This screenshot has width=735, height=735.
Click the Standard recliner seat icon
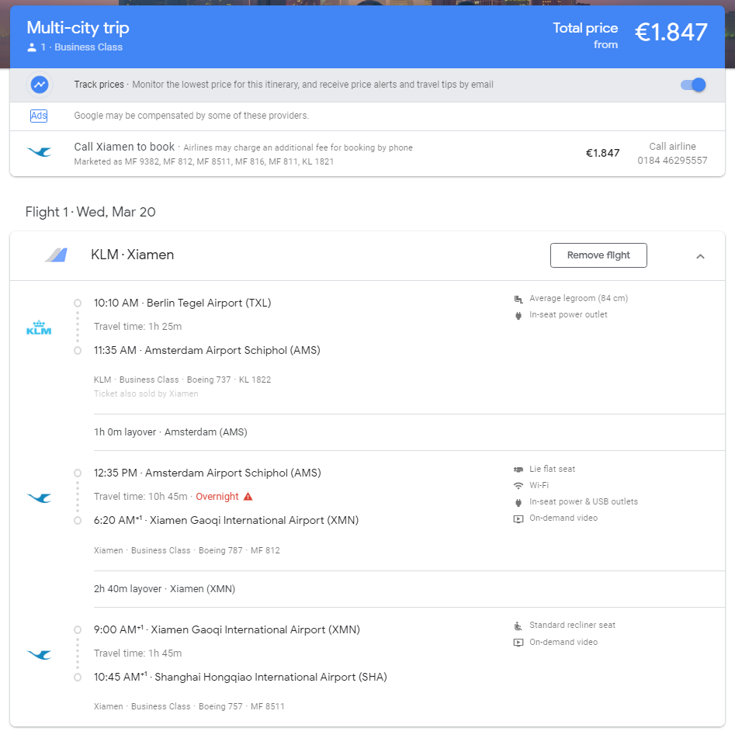coord(518,626)
